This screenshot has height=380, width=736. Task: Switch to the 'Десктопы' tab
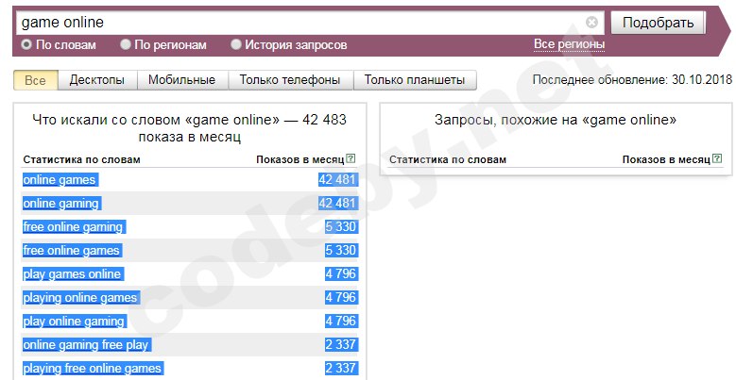(97, 80)
